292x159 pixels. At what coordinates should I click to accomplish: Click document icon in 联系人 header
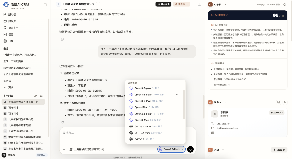[x=278, y=102]
